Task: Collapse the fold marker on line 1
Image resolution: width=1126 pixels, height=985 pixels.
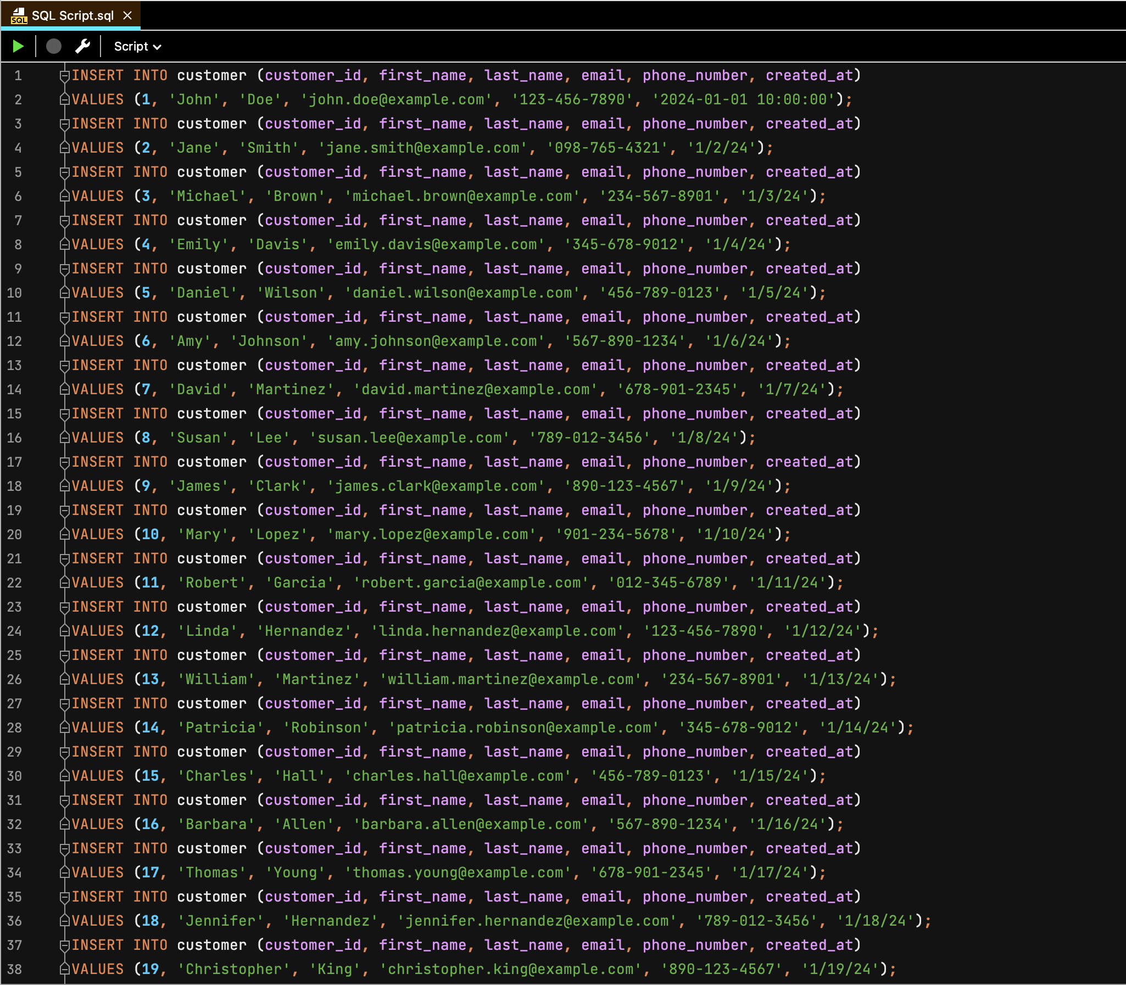Action: 64,75
